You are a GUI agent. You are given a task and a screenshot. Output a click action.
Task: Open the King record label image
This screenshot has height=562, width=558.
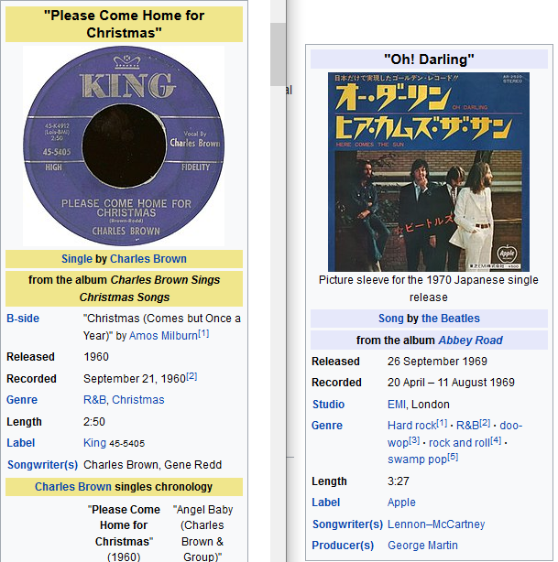[124, 146]
